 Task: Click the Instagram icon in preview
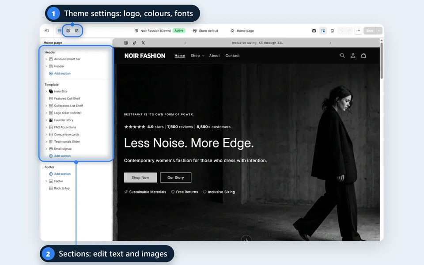(x=126, y=43)
